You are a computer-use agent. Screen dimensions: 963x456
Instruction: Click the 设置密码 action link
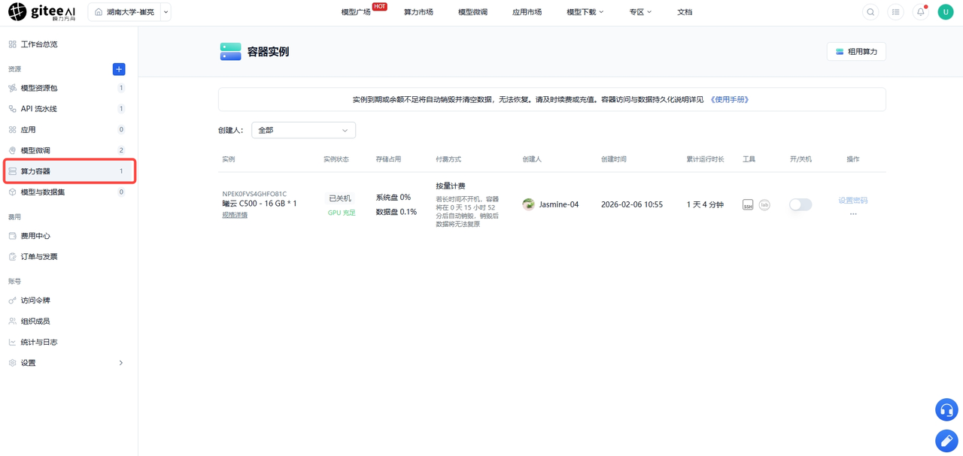pos(853,201)
